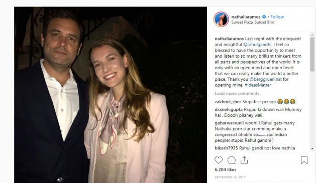Screen dimensions: 316x183
Task: Share the post with the upload arrow icon
Action: pos(244,160)
